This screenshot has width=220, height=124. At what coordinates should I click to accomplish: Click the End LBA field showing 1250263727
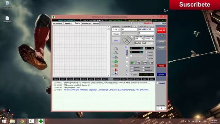pos(146,29)
